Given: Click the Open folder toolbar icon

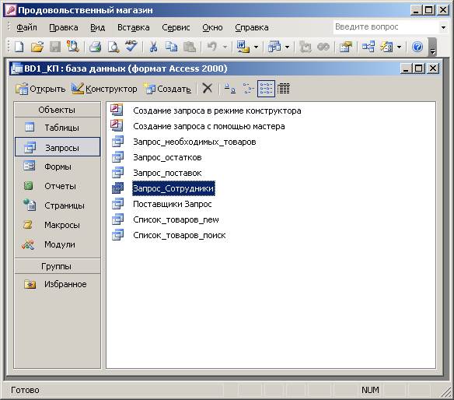Looking at the screenshot, I should pyautogui.click(x=37, y=47).
